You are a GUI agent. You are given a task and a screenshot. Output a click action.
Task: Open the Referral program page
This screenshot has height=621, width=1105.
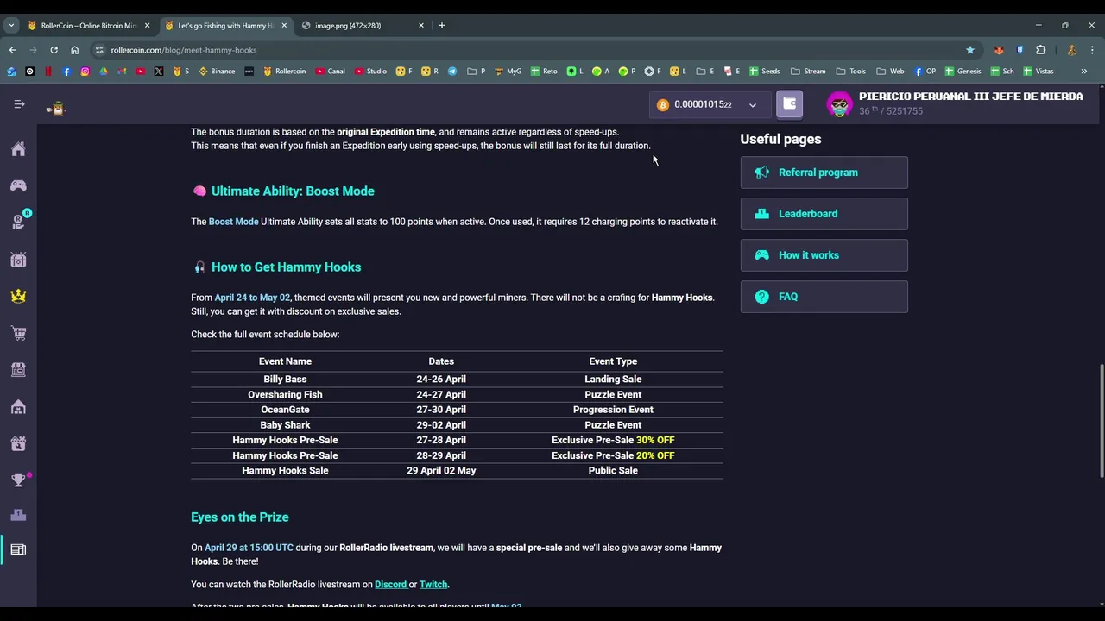[824, 172]
